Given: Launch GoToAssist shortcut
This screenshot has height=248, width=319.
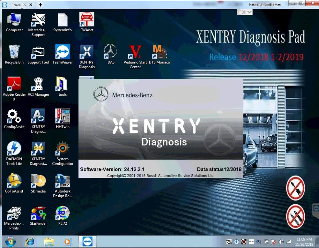Looking at the screenshot, I should (x=14, y=184).
